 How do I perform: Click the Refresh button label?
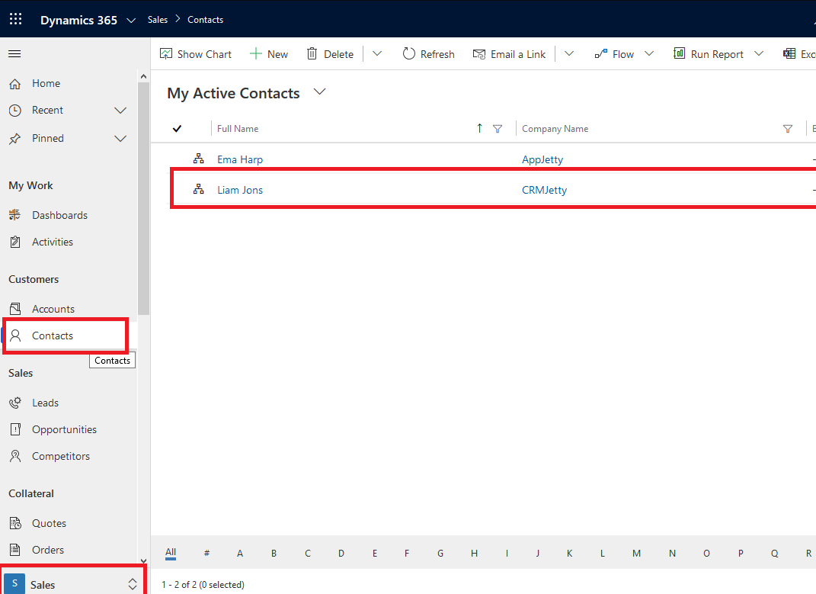coord(437,54)
